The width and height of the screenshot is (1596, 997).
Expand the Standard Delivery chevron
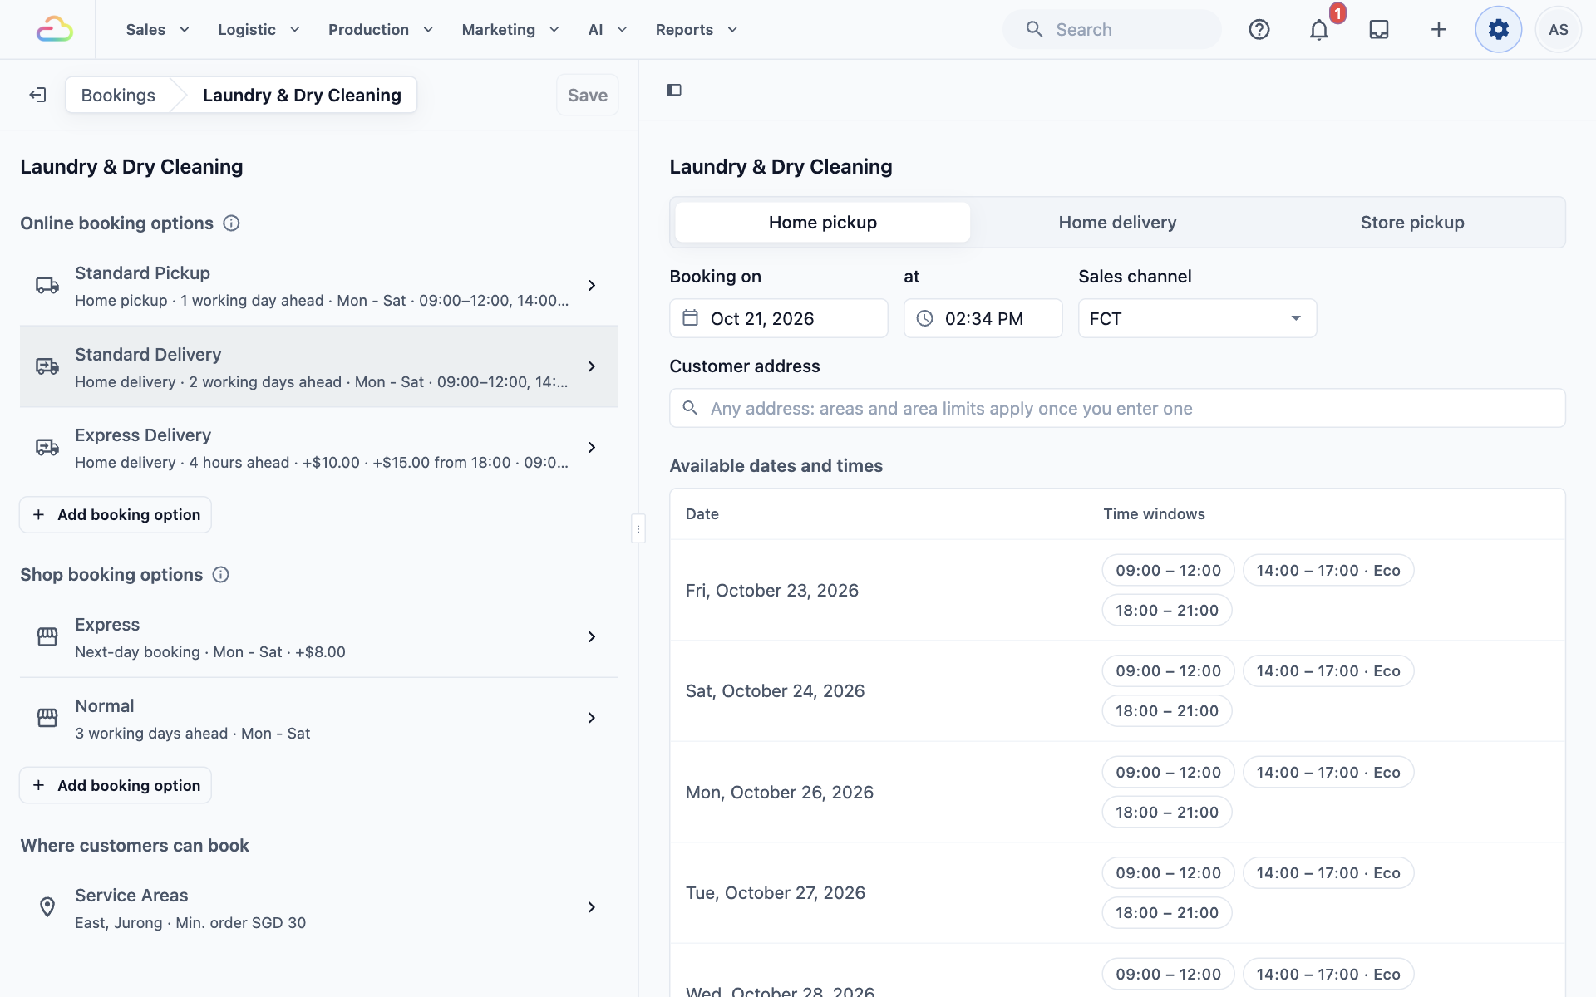click(592, 366)
